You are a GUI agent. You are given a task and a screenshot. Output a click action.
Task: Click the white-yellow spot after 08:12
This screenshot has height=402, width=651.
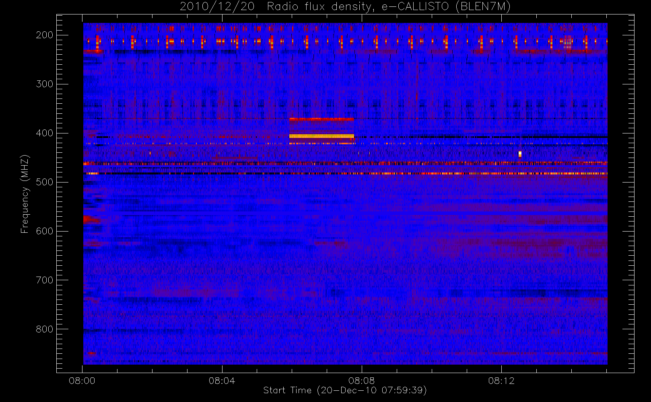click(520, 154)
